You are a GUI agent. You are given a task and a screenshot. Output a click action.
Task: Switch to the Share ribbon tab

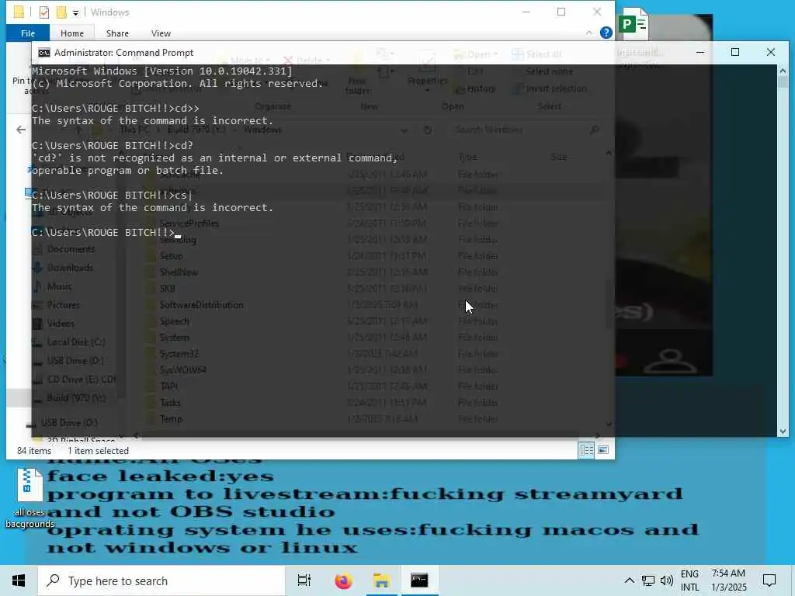[117, 33]
